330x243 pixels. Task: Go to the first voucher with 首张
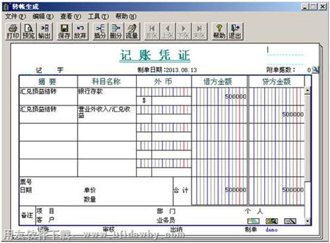[152, 32]
